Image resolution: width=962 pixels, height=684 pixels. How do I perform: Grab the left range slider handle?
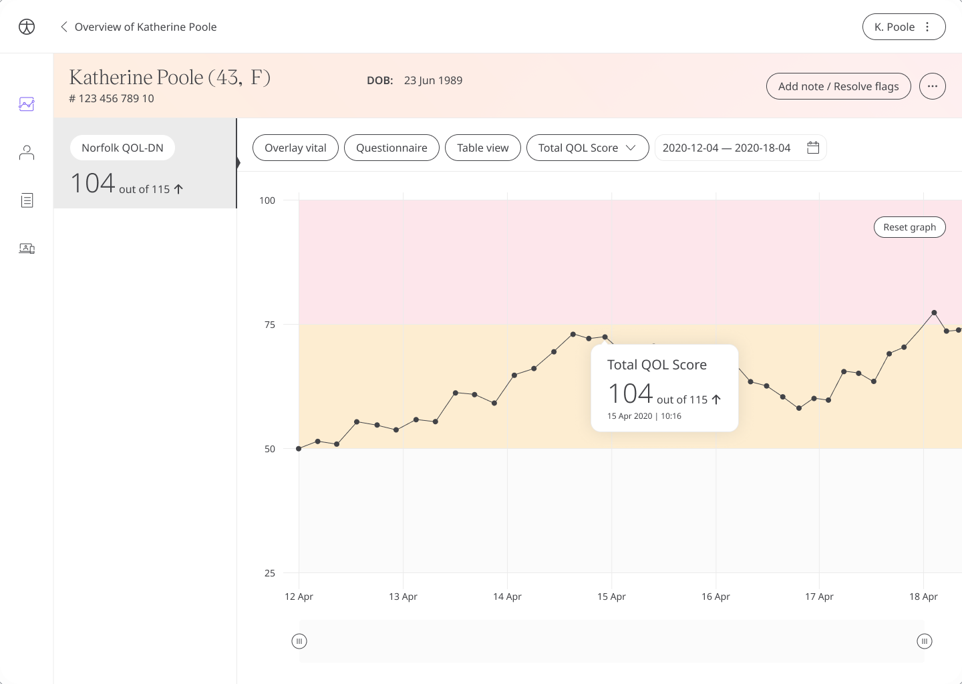[x=299, y=641]
